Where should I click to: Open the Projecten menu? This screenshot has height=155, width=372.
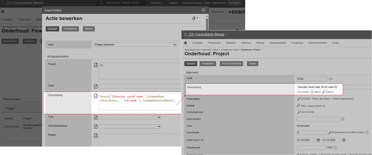click(297, 43)
